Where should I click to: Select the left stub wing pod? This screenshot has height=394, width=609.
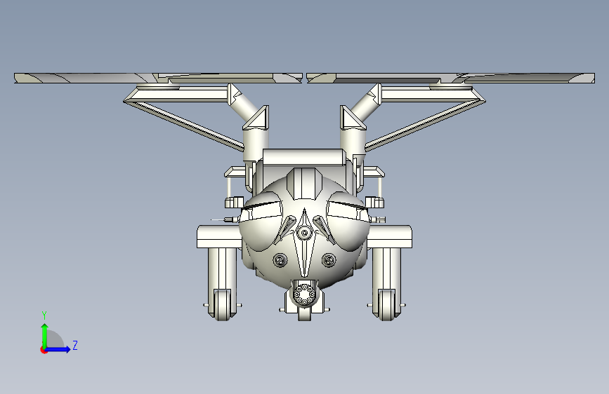coord(218,236)
